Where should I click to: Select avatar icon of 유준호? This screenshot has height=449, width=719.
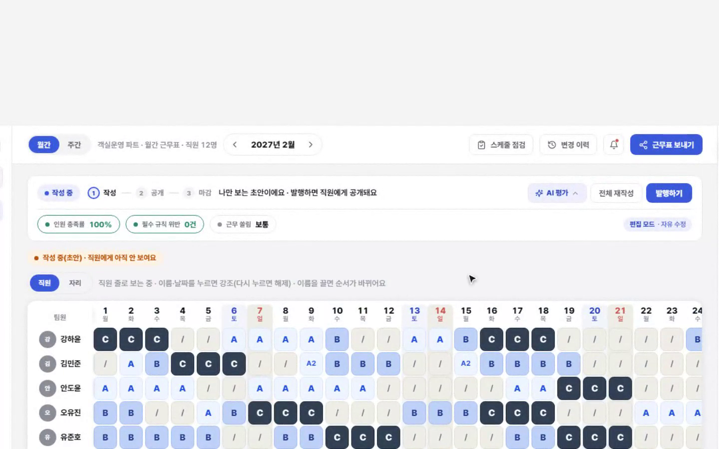coord(47,437)
